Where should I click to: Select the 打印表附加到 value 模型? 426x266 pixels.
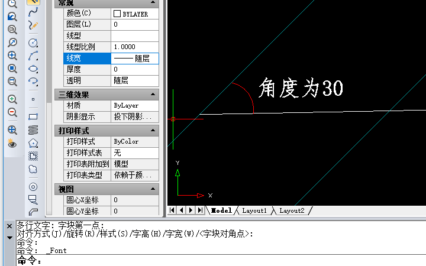coord(135,164)
